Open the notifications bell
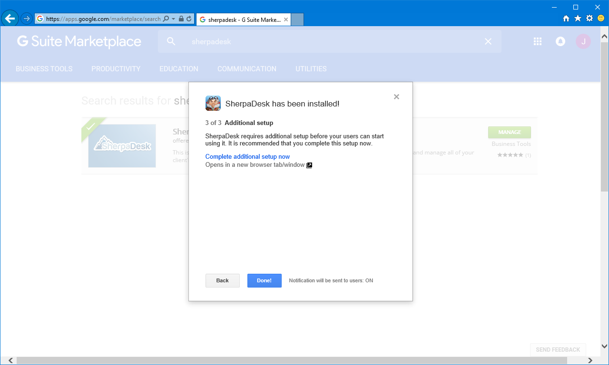The height and width of the screenshot is (365, 609). (560, 41)
